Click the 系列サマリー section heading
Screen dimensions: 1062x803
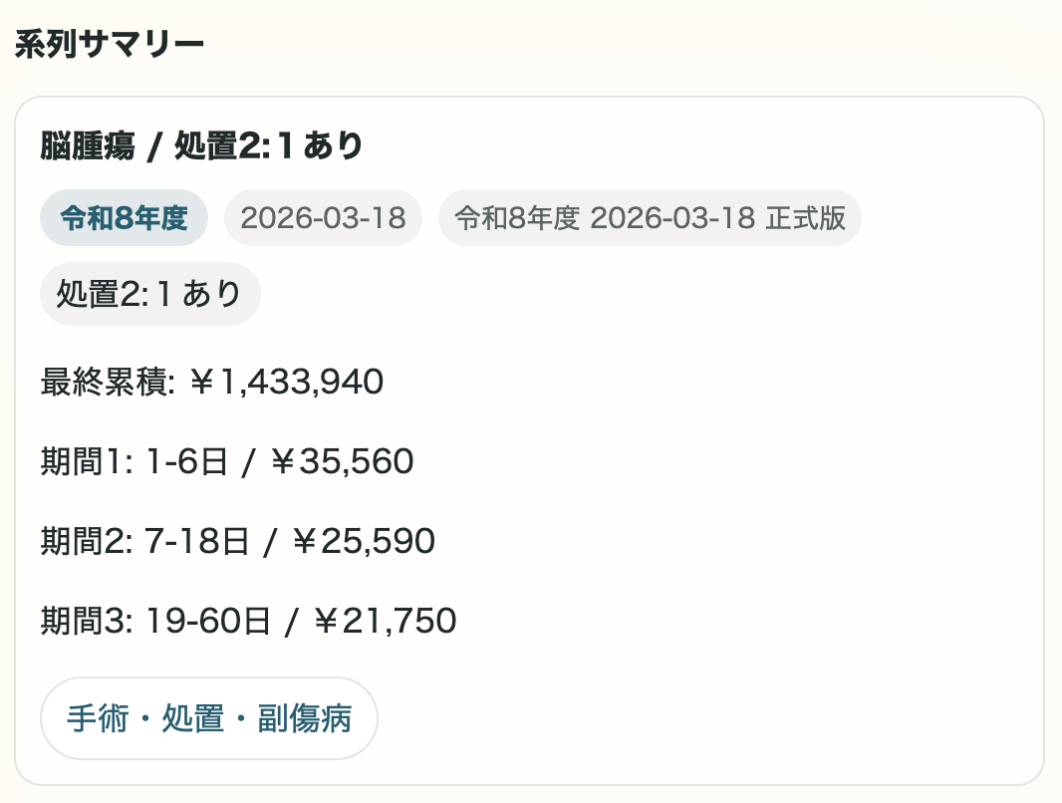point(110,45)
